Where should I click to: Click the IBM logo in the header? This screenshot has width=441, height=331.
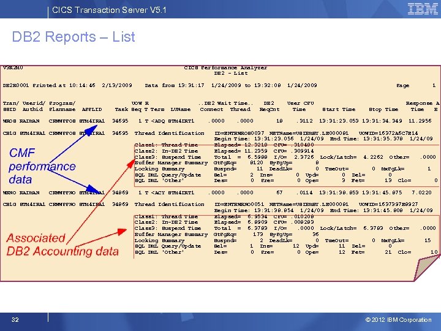click(x=423, y=9)
